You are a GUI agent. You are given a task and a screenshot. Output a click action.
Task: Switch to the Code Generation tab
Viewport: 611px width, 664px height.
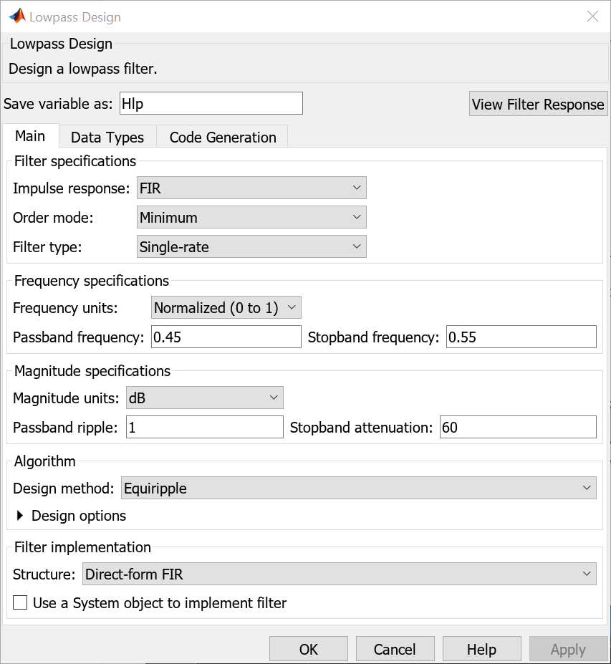(223, 138)
